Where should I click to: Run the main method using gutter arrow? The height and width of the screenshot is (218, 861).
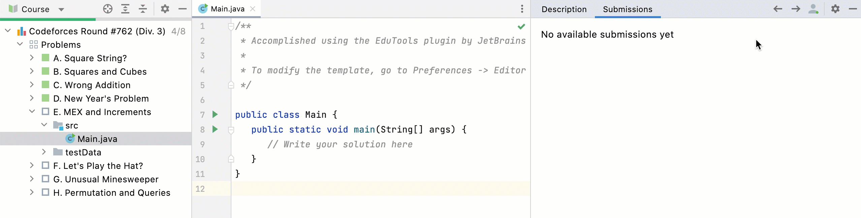tap(215, 129)
